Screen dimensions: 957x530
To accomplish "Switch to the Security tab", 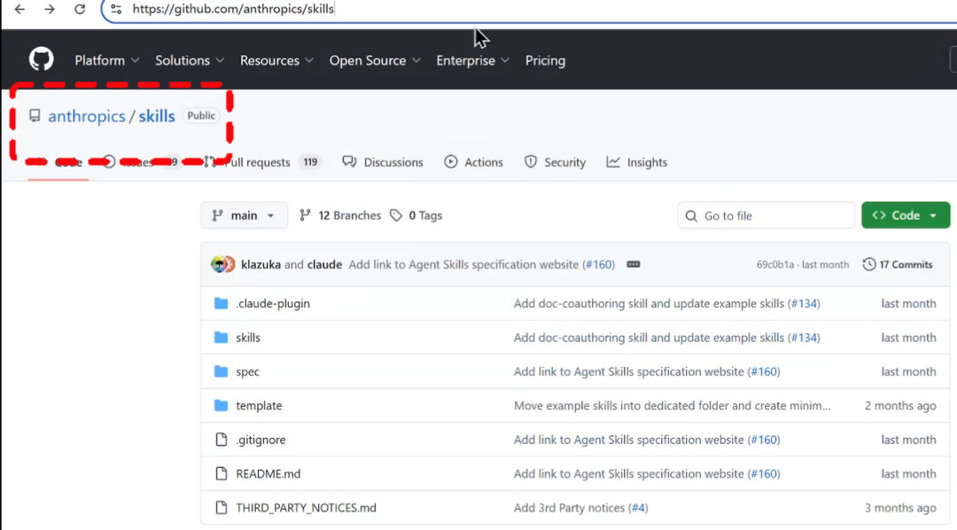I will point(555,162).
